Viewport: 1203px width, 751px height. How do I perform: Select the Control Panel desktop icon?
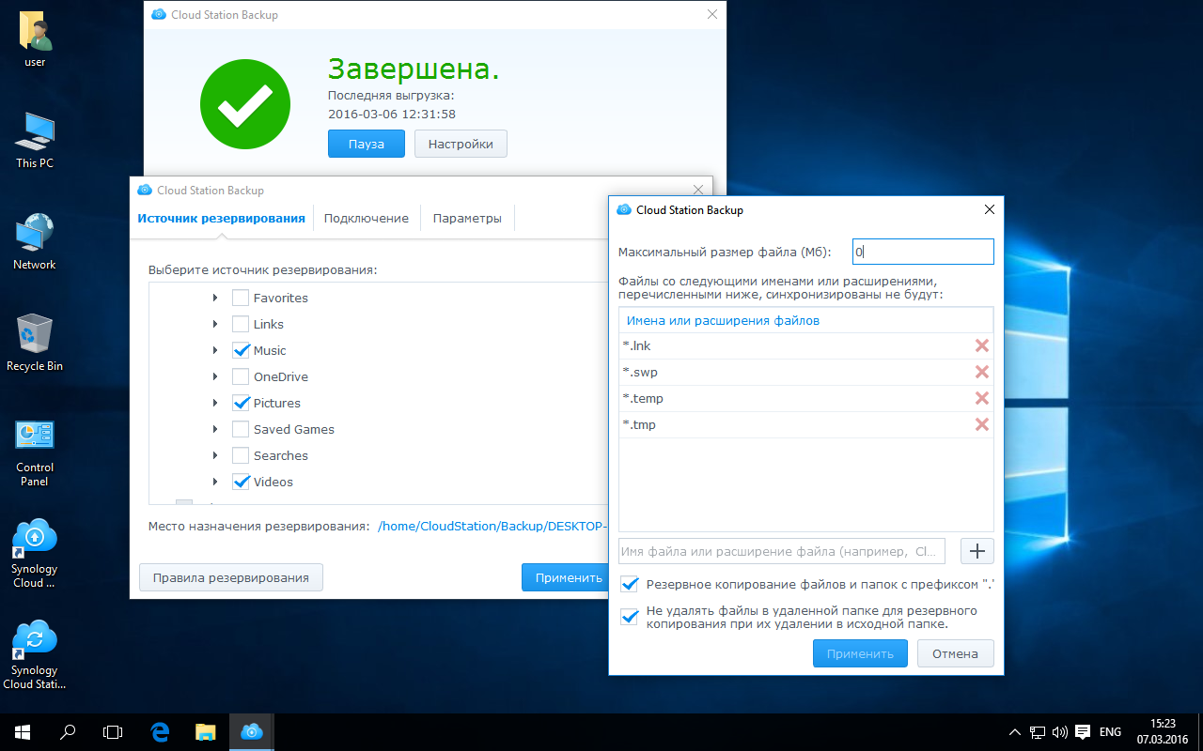pos(35,452)
